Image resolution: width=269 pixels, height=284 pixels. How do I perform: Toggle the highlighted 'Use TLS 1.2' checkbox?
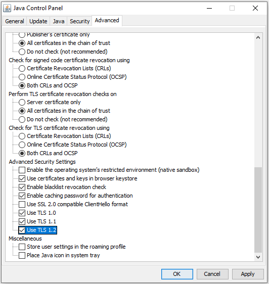tap(22, 230)
